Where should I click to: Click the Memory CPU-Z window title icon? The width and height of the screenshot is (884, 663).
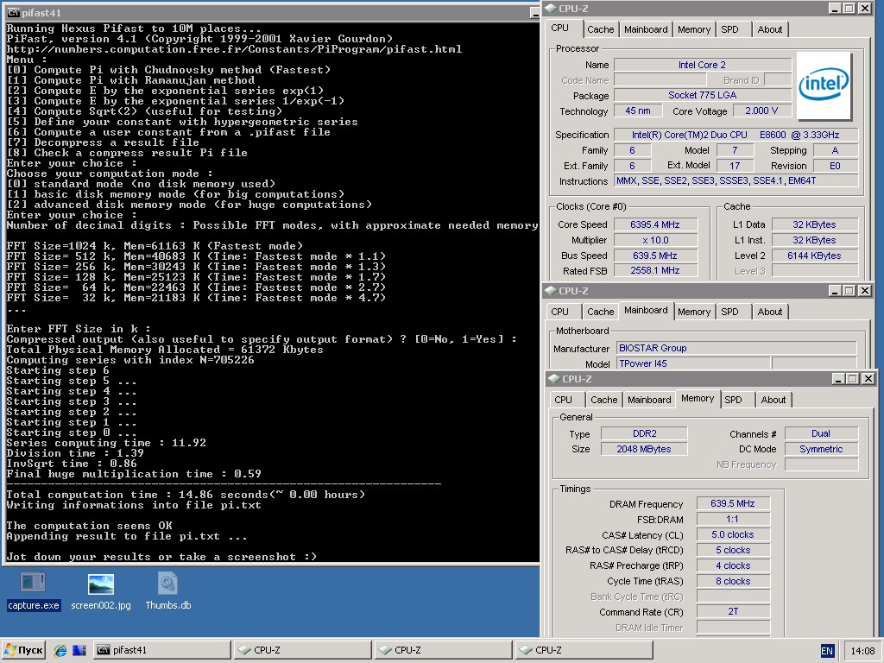click(x=553, y=379)
